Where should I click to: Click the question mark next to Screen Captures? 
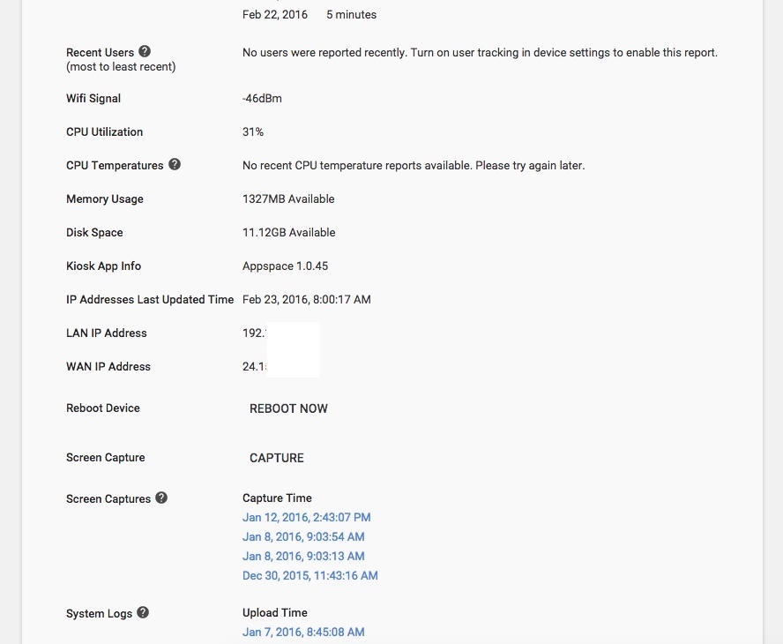(161, 498)
